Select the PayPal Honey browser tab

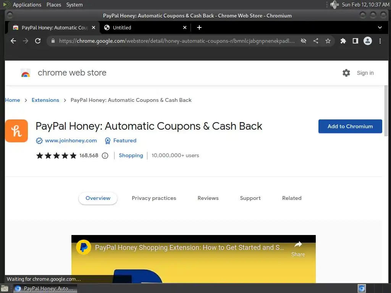pos(54,27)
